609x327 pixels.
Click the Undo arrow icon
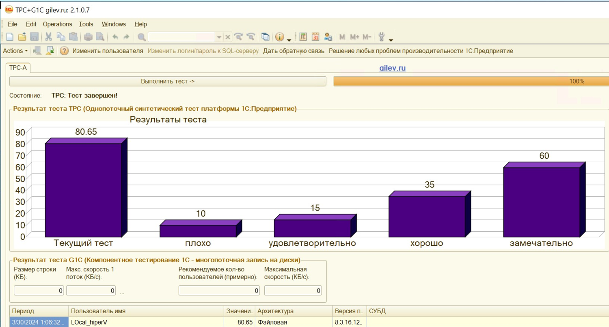[x=115, y=37]
